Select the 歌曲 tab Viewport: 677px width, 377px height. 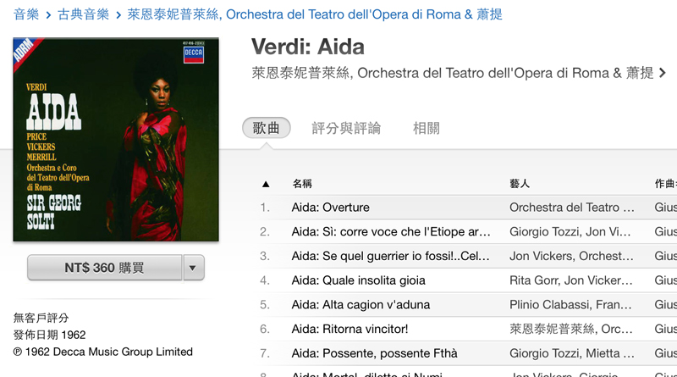[267, 128]
